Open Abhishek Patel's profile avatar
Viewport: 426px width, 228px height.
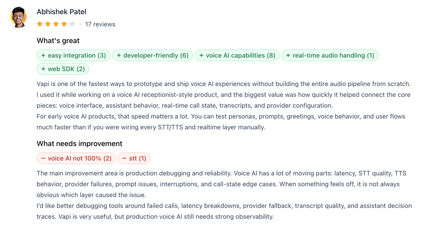coord(19,18)
